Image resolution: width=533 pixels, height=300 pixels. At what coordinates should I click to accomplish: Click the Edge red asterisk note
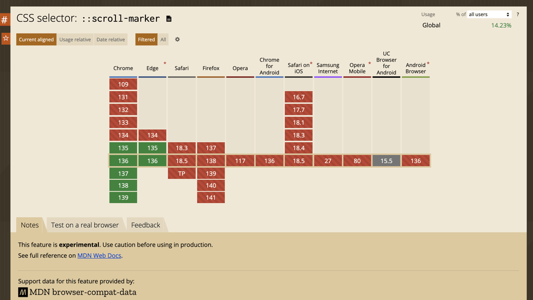pyautogui.click(x=165, y=63)
